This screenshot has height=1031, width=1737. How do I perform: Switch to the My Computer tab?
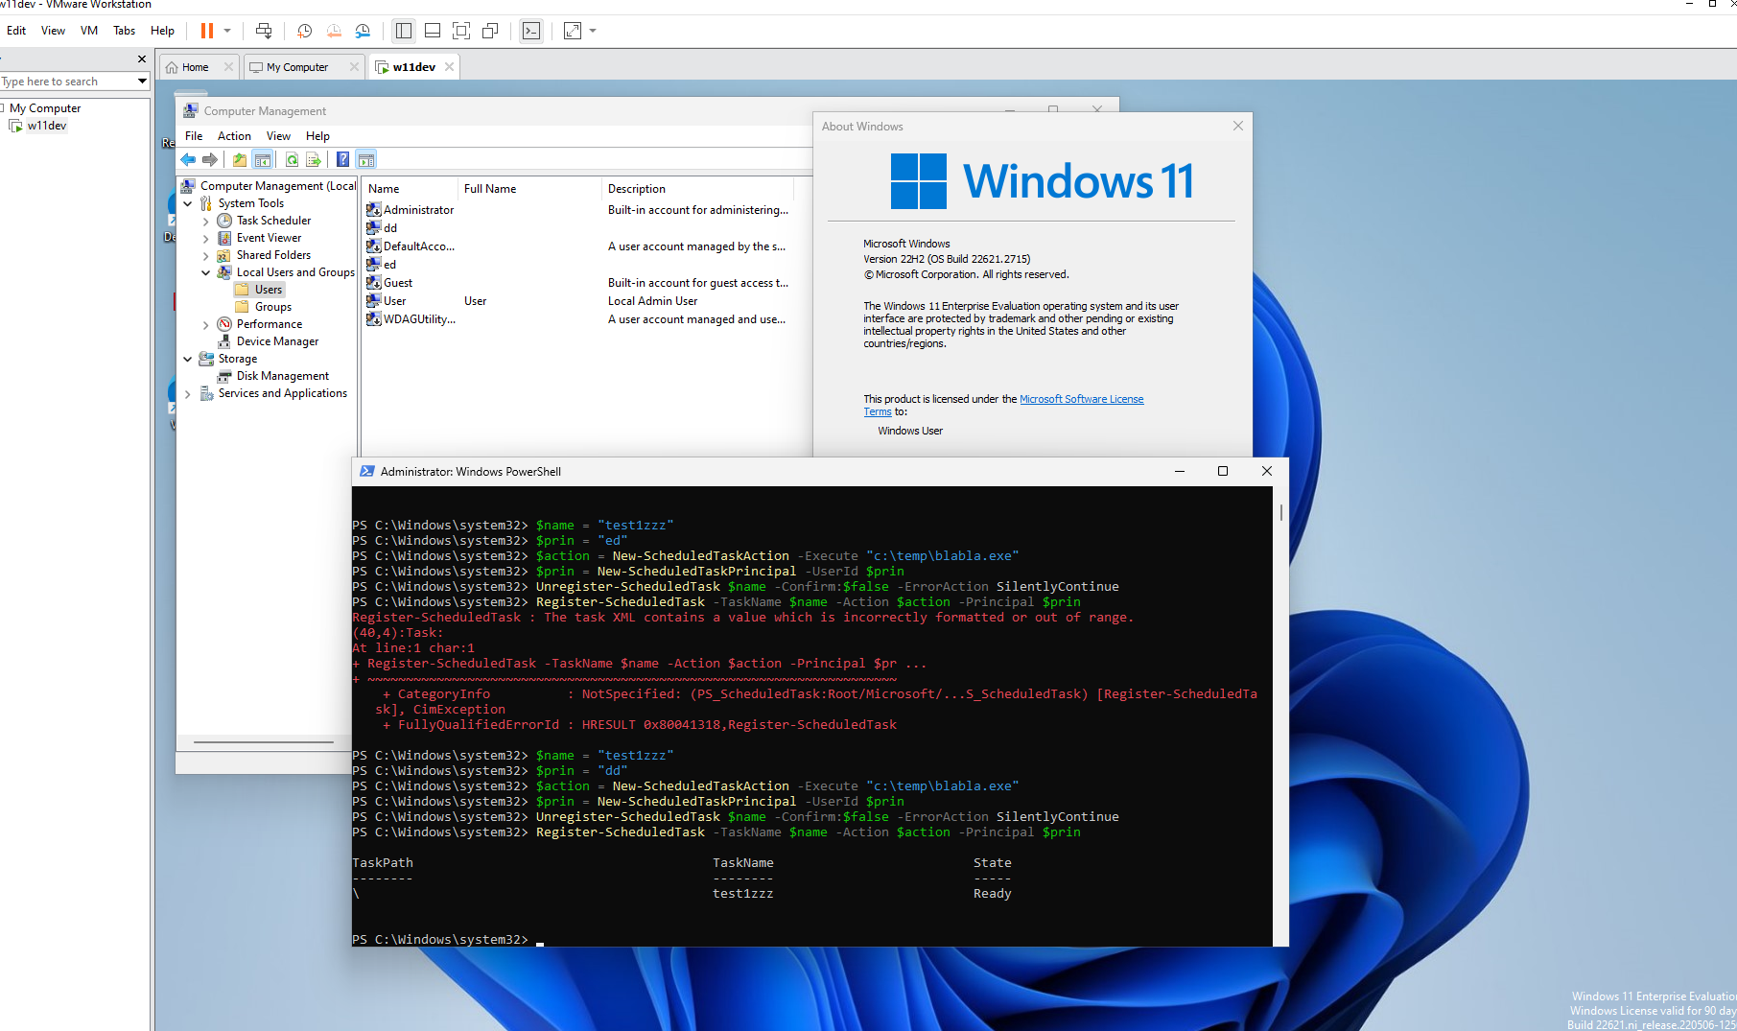click(297, 67)
